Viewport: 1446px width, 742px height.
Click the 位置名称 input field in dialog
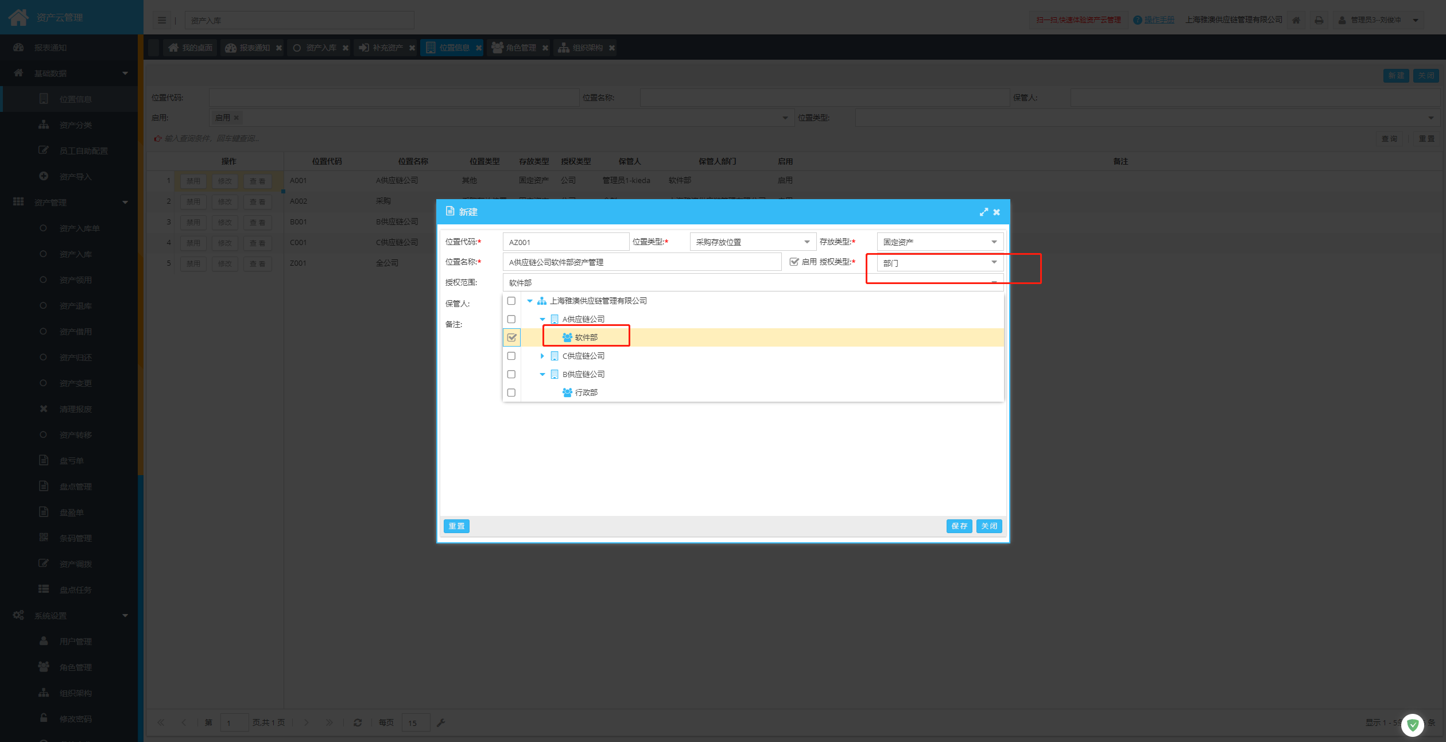[642, 262]
